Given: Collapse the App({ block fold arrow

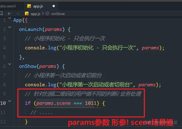Looking at the screenshot, I should [10, 18].
